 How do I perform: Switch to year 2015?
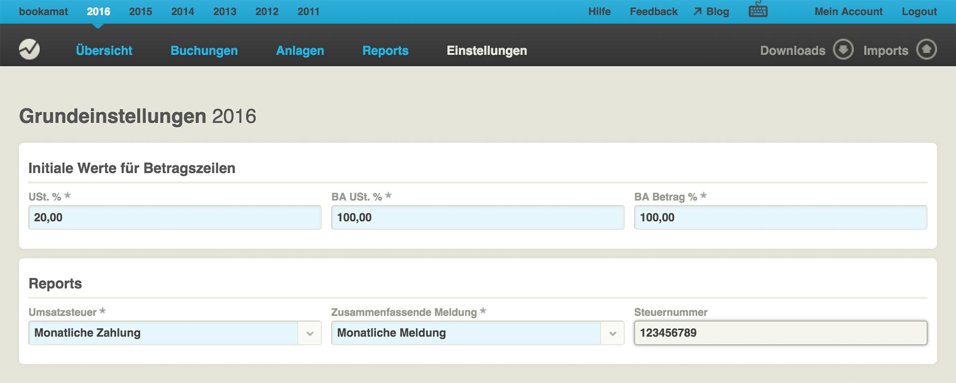[140, 11]
